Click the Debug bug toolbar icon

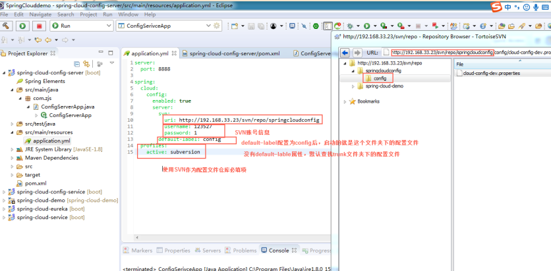(x=350, y=26)
